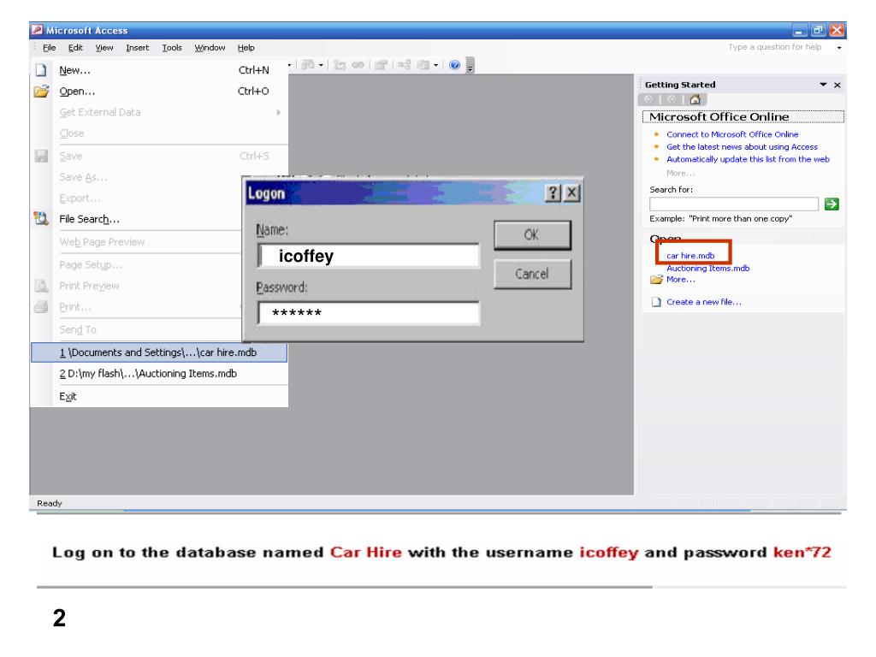The image size is (876, 657).
Task: Open car hire.mdb link in task pane
Action: [x=690, y=256]
